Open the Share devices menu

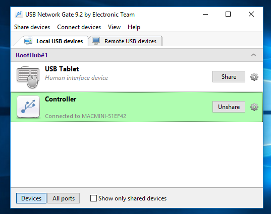[32, 27]
